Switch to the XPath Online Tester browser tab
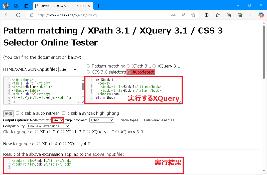267x175 pixels. coord(60,6)
